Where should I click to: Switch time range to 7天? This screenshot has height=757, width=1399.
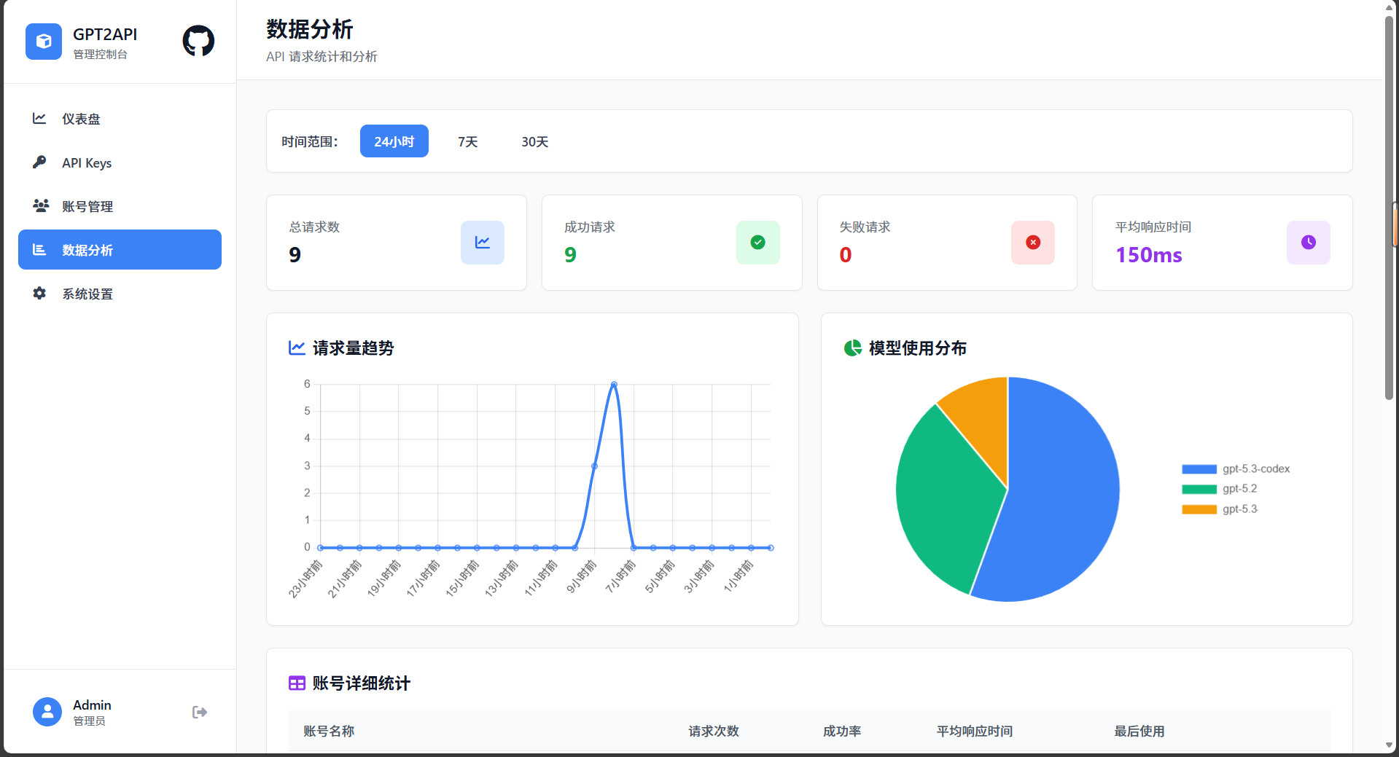point(467,141)
